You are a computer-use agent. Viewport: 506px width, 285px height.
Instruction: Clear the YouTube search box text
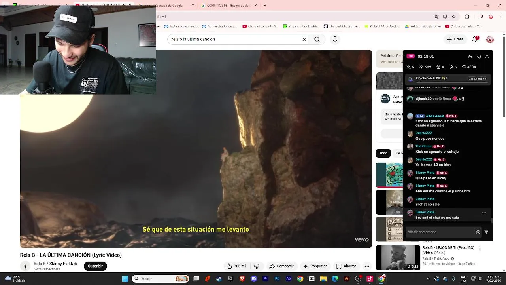pos(304,39)
